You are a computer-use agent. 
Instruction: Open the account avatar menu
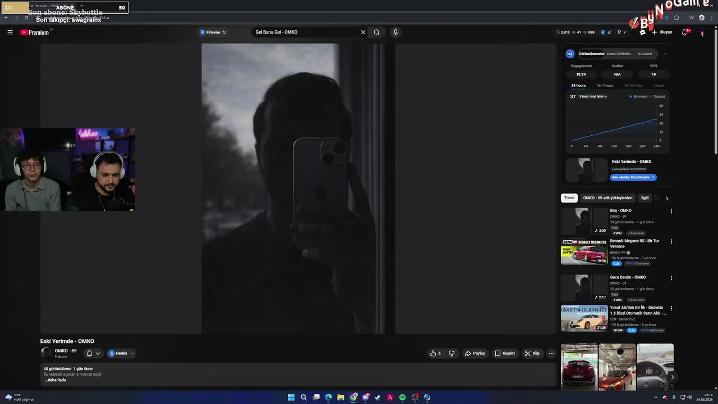[x=701, y=33]
